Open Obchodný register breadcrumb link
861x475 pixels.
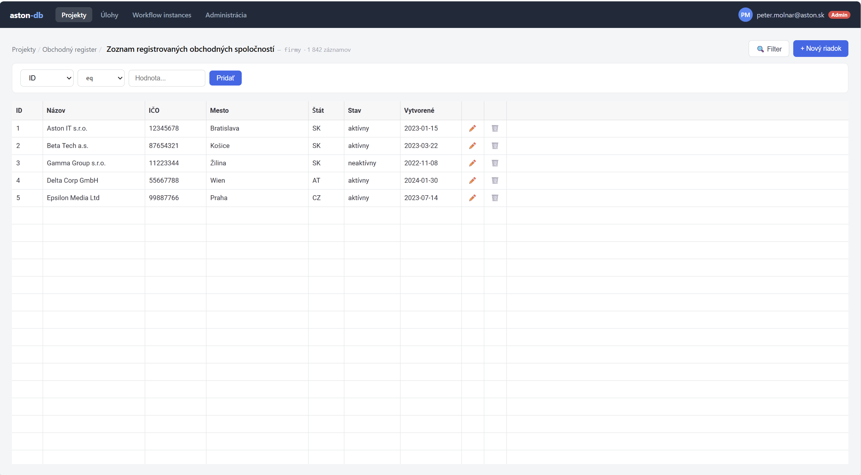point(69,49)
